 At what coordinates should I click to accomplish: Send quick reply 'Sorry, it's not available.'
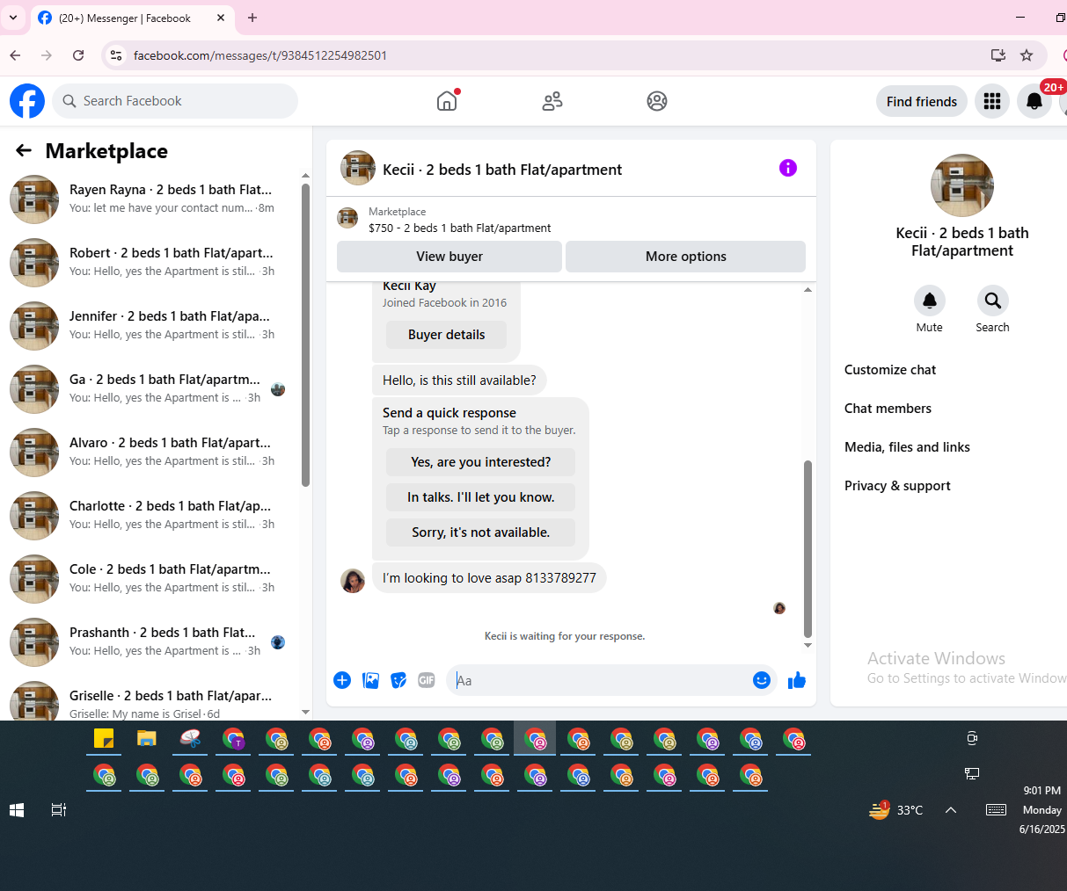pyautogui.click(x=481, y=532)
